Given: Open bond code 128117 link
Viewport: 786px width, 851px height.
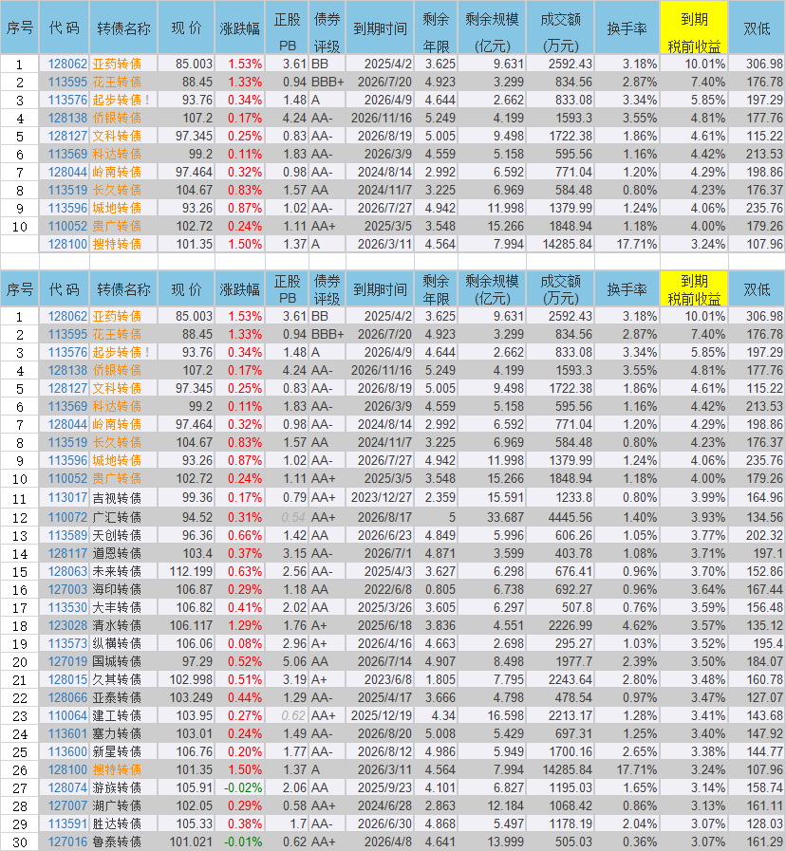Looking at the screenshot, I should click(67, 554).
